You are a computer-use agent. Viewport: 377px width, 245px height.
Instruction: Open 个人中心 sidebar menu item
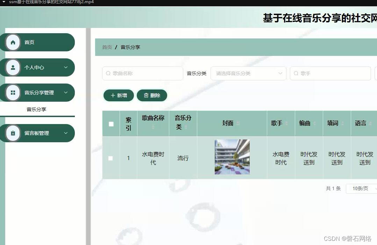(37, 67)
